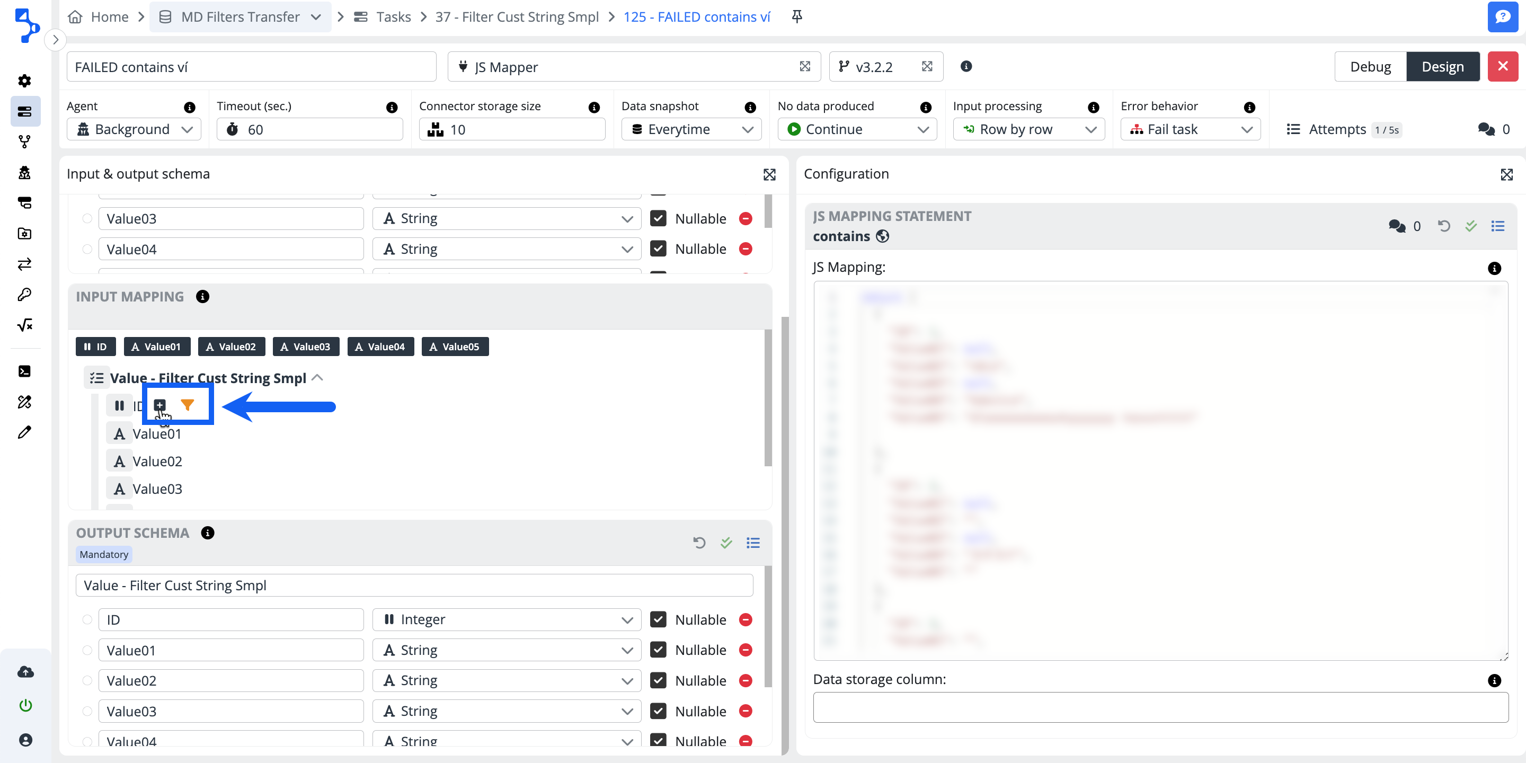The height and width of the screenshot is (763, 1526).
Task: Select the radio button beside Value01 output row
Action: coord(87,651)
